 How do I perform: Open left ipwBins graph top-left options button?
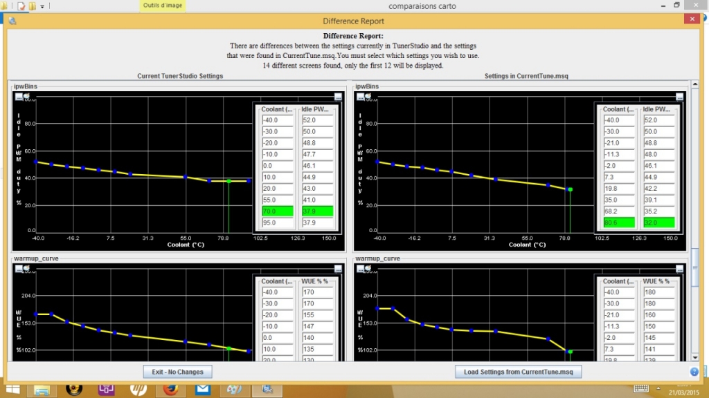[x=19, y=97]
